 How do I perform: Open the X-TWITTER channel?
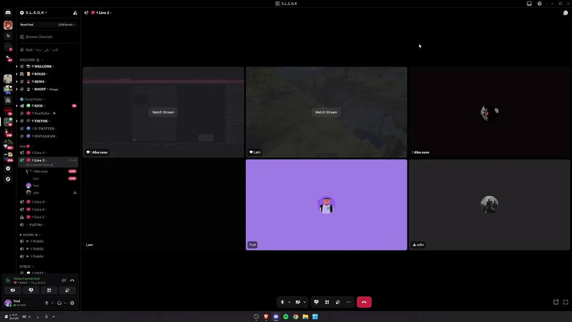48,128
